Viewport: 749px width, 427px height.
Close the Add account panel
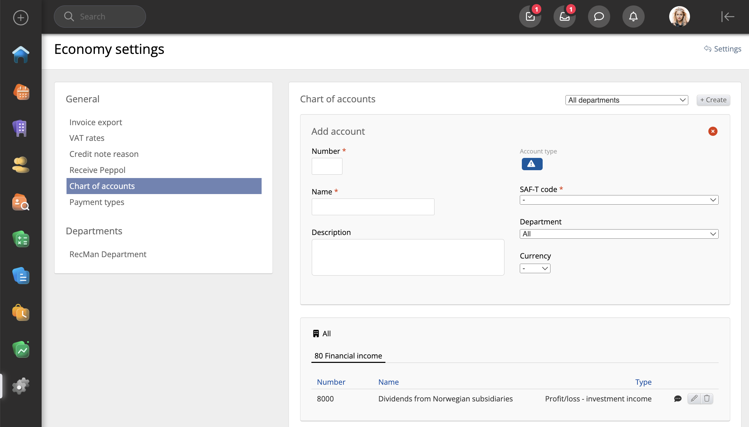[x=713, y=131]
